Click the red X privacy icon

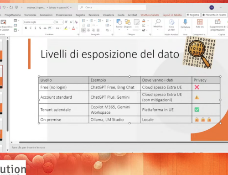click(x=197, y=87)
